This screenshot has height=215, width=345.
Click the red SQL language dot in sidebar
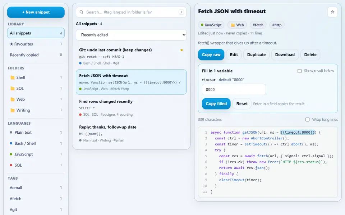(x=11, y=165)
